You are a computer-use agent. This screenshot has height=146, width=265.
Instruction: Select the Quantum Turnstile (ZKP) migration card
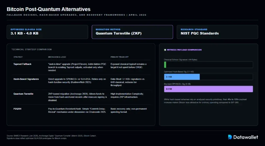coord(132,32)
